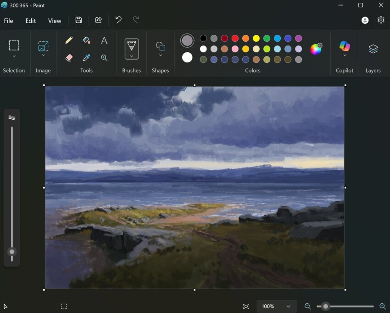Select the Color picker eyedropper tool
This screenshot has width=390, height=313.
86,58
